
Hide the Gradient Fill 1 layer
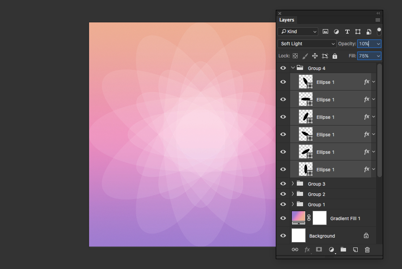tap(283, 218)
